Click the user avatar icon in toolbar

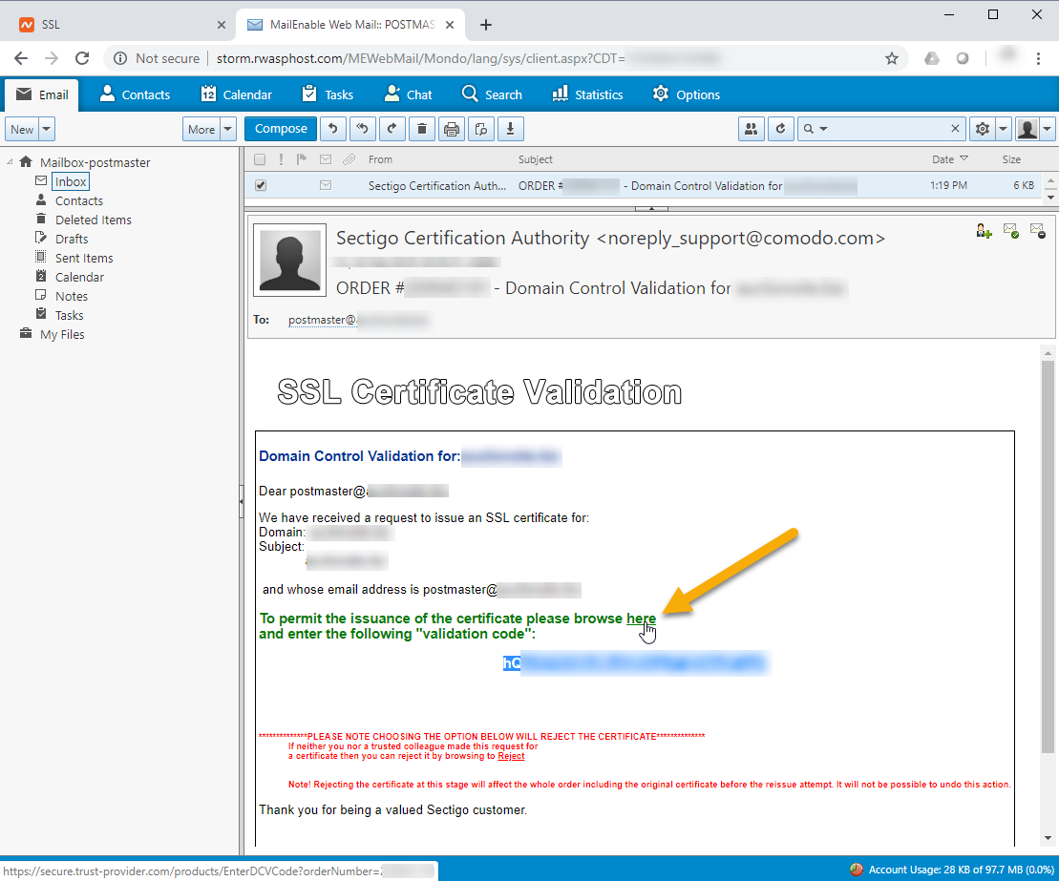coord(1027,129)
